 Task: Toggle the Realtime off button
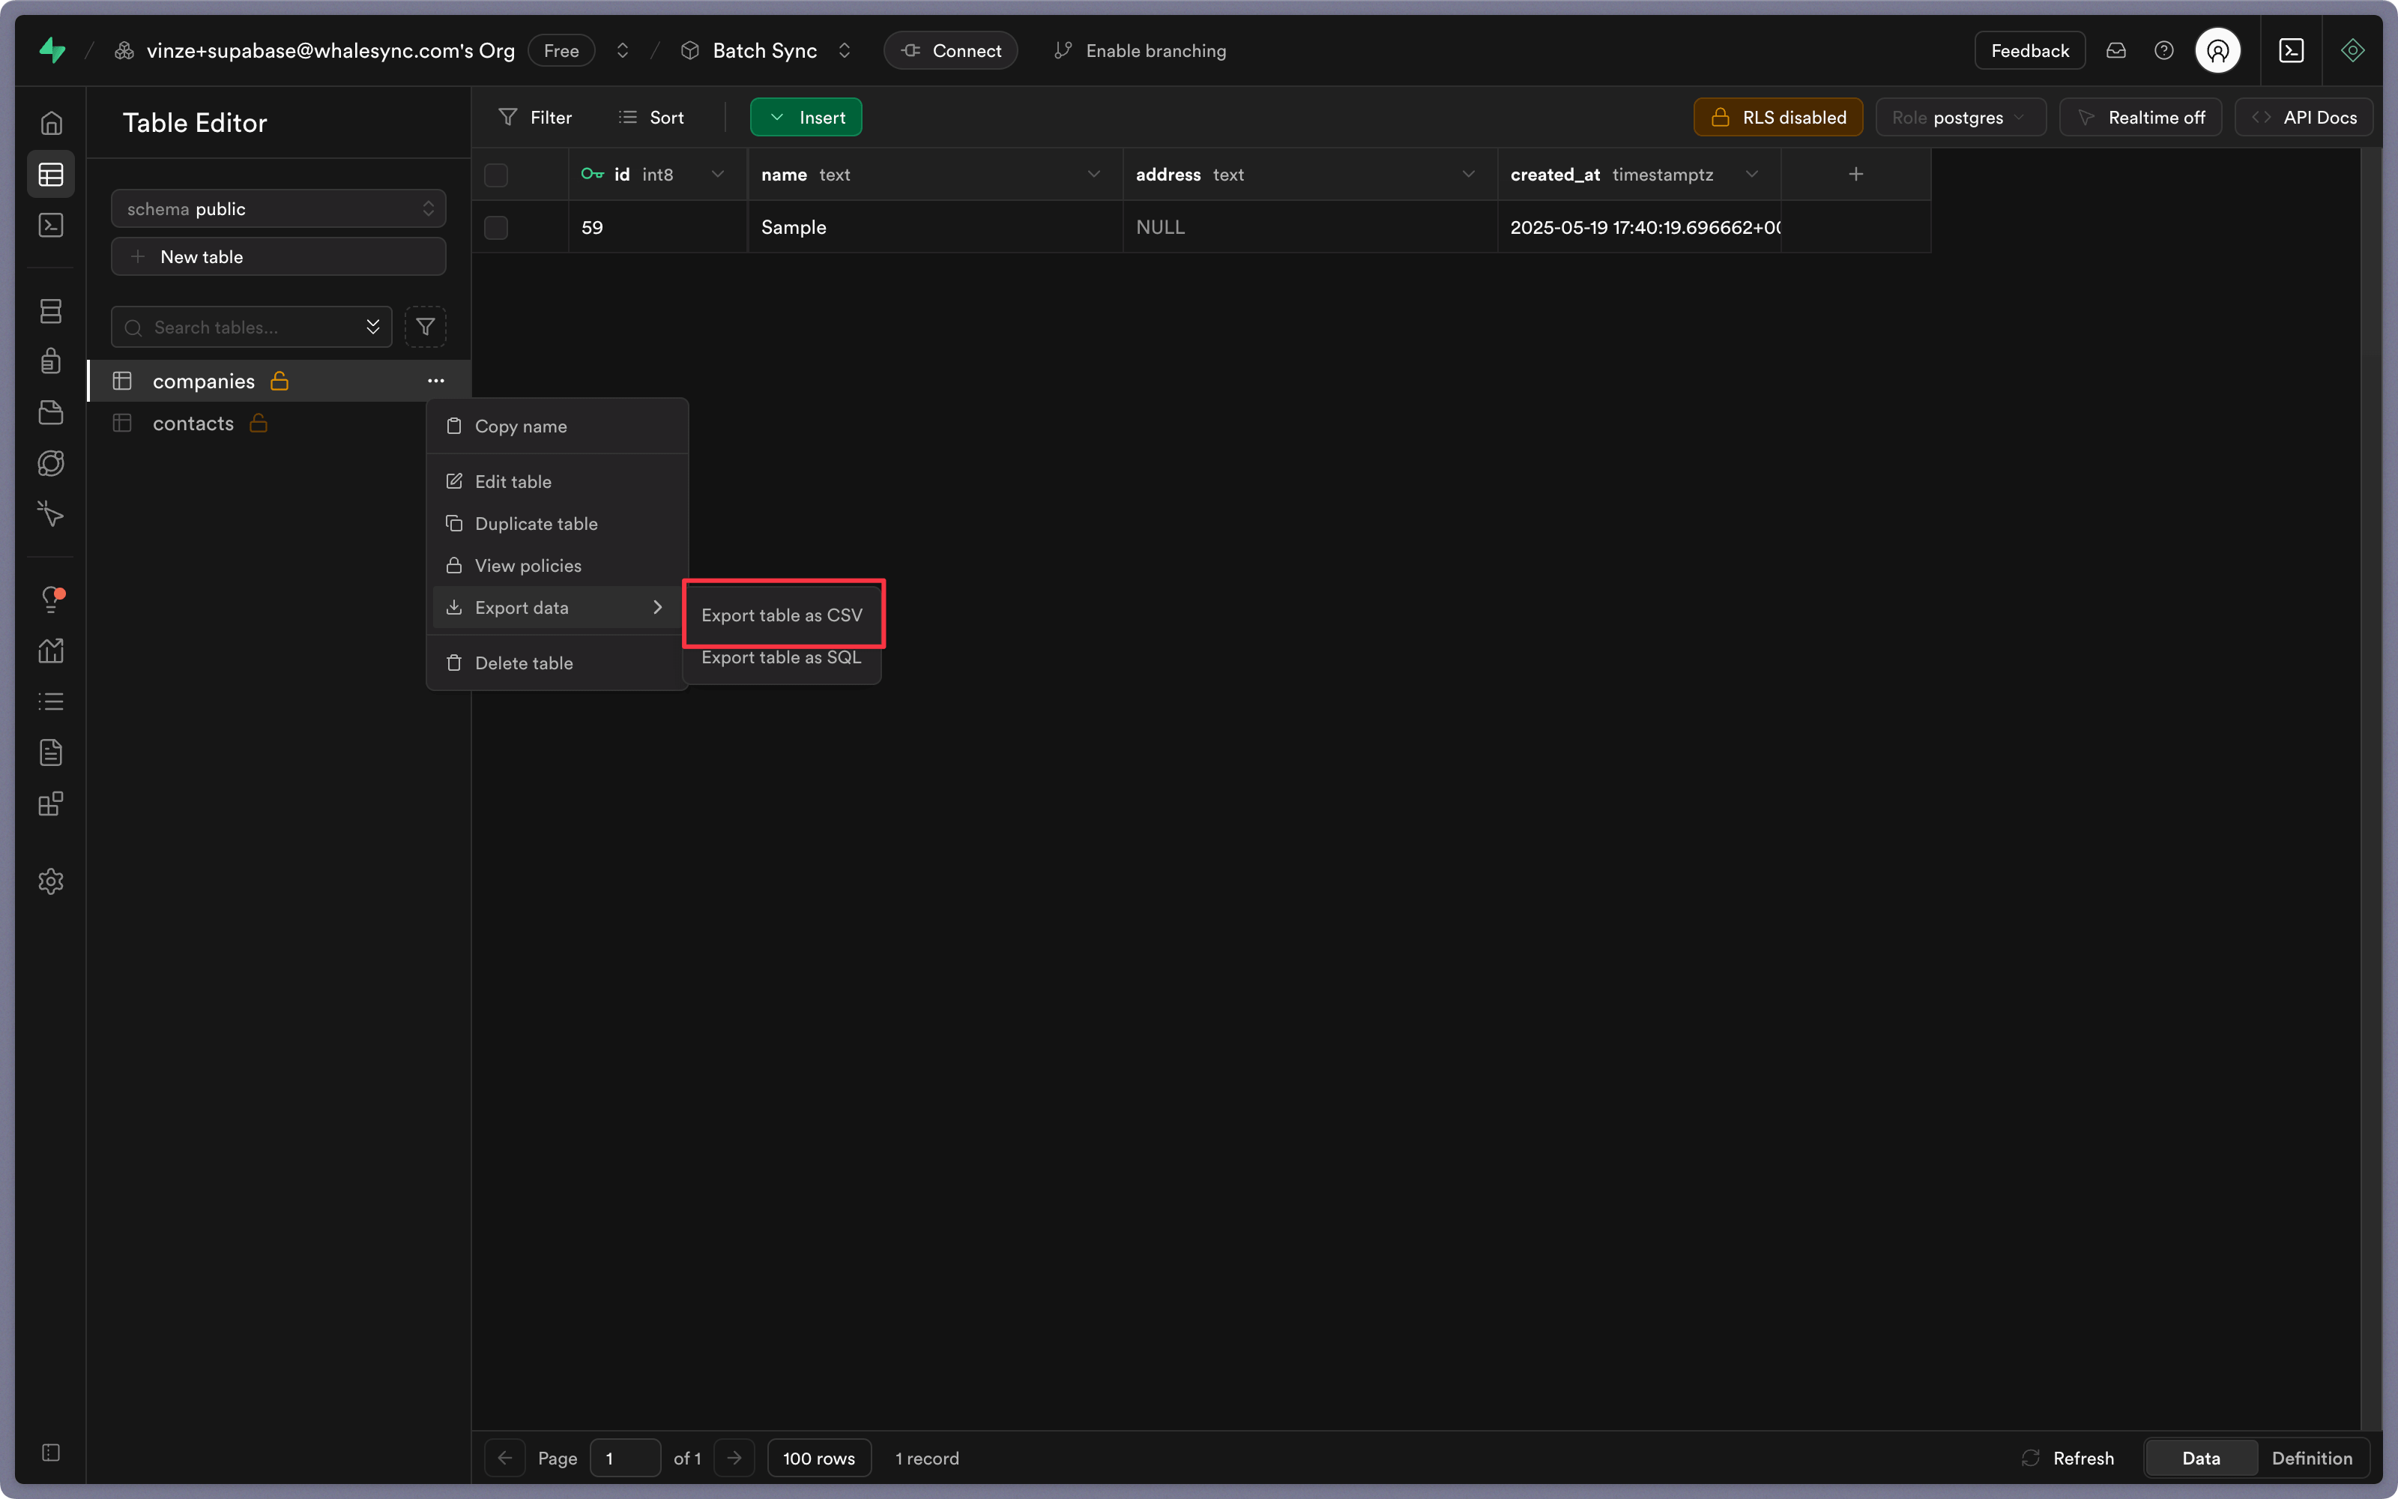(x=2140, y=117)
